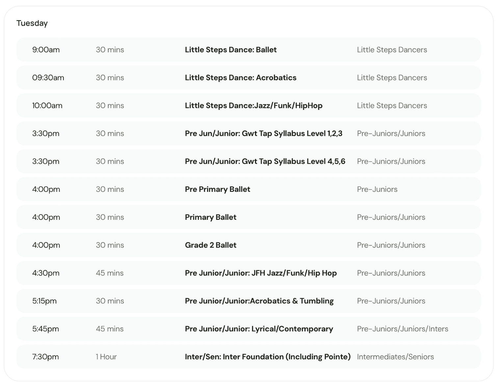Click Pre-Juniors/Juniors in the Tap Level 4,5,6 row
This screenshot has height=385, width=497.
click(x=391, y=161)
